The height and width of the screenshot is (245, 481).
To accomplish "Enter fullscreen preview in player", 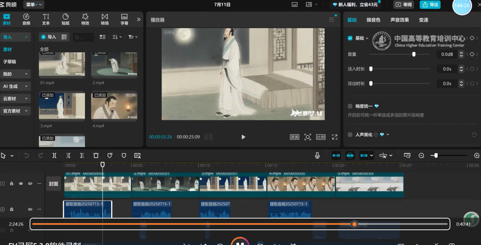I will coord(335,137).
